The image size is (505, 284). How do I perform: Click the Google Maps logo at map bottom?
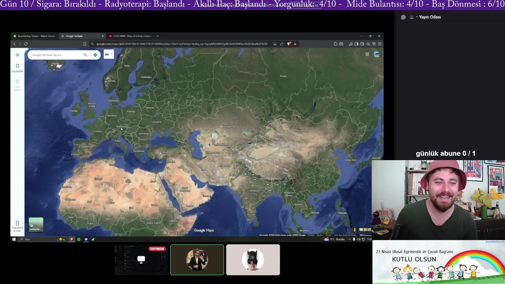coord(204,230)
